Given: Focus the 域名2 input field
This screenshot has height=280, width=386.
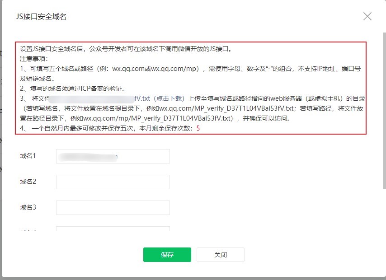Looking at the screenshot, I should tap(113, 182).
